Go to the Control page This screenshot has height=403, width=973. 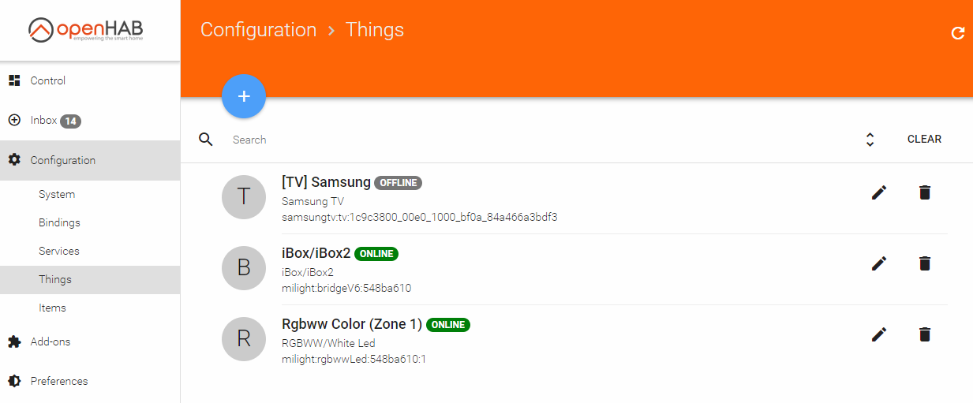pyautogui.click(x=90, y=80)
